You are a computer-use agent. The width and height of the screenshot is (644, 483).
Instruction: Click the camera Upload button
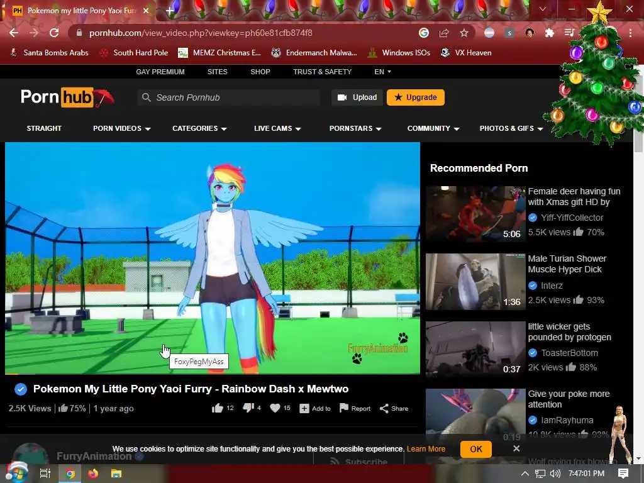click(x=357, y=97)
